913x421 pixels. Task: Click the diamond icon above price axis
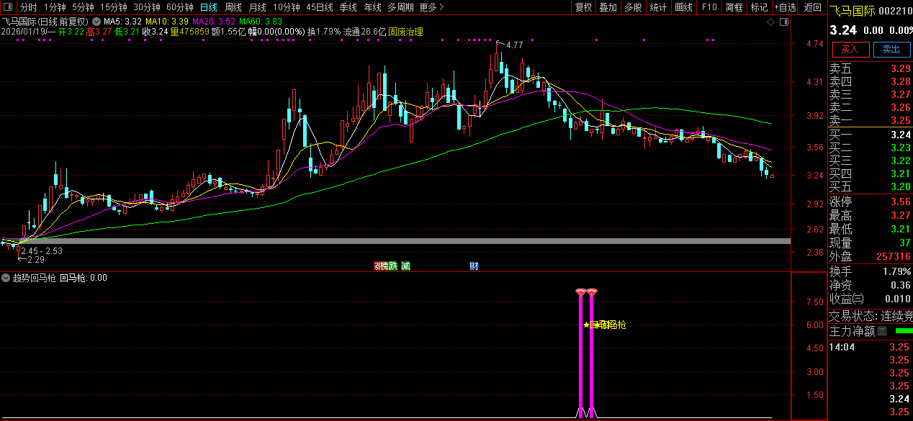pos(770,22)
